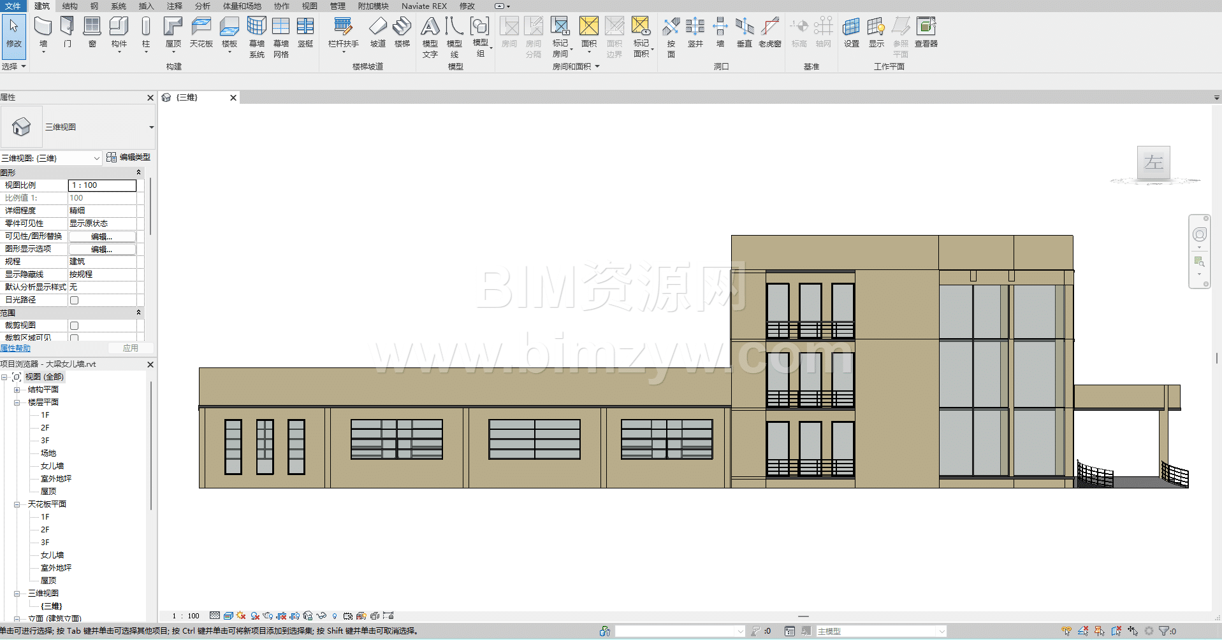Screen dimensions: 1222x640
Task: Switch to the 注释 ribbon tab
Action: [174, 6]
